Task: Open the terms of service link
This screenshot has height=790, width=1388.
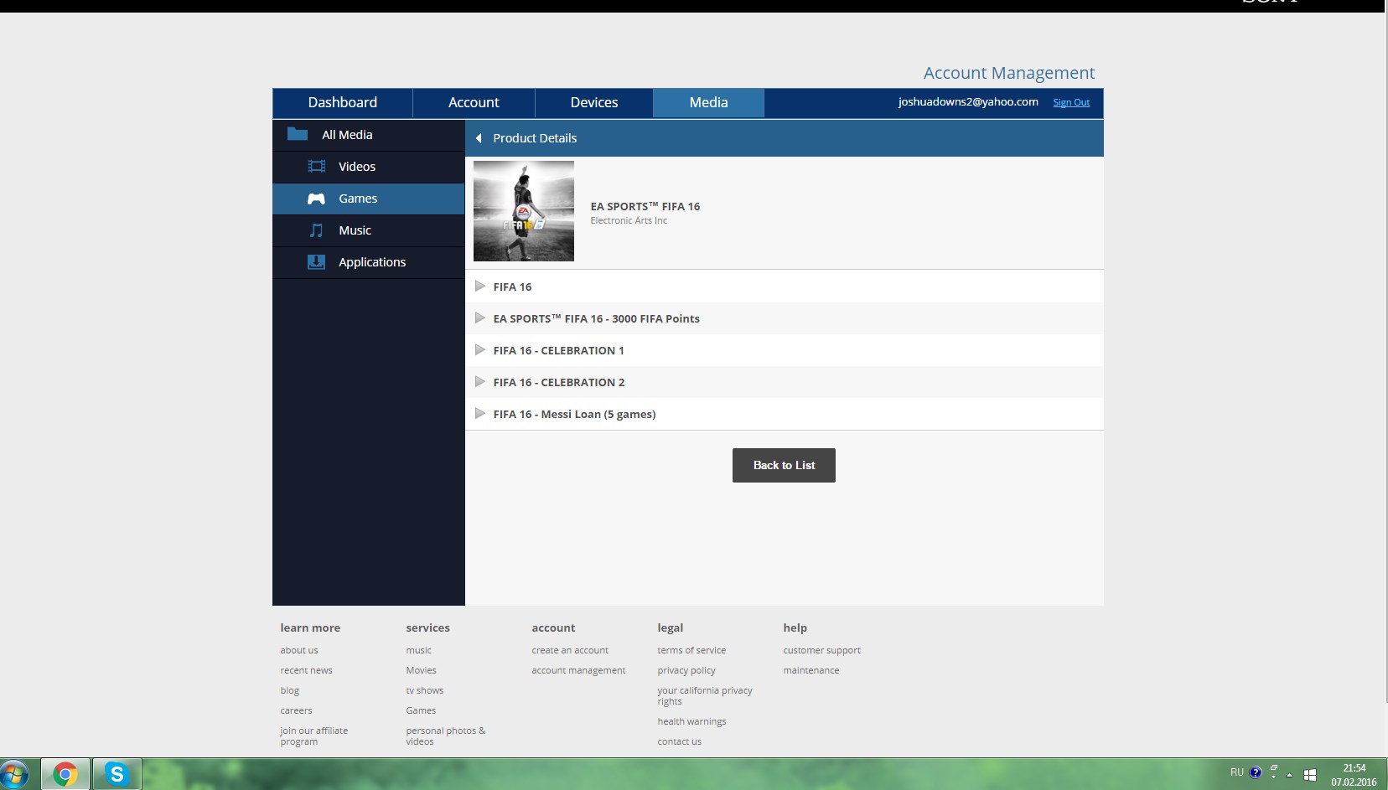Action: pyautogui.click(x=691, y=650)
